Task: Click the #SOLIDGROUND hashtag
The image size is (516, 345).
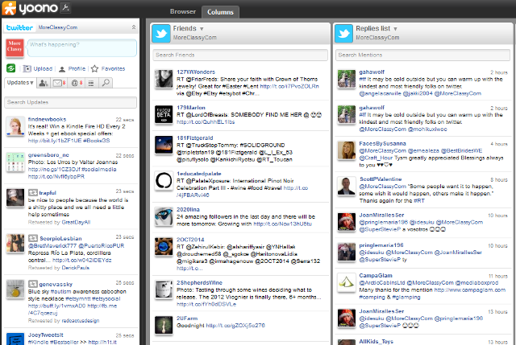Action: coord(262,145)
